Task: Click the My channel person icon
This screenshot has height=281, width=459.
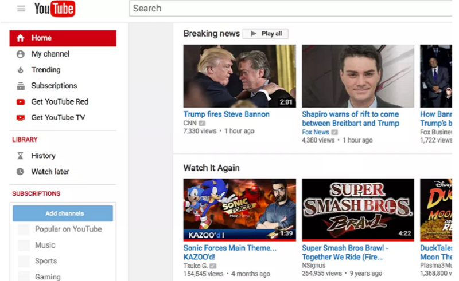Action: 21,54
